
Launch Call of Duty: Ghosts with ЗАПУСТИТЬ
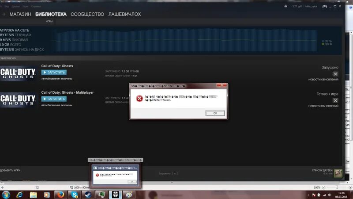point(54,73)
